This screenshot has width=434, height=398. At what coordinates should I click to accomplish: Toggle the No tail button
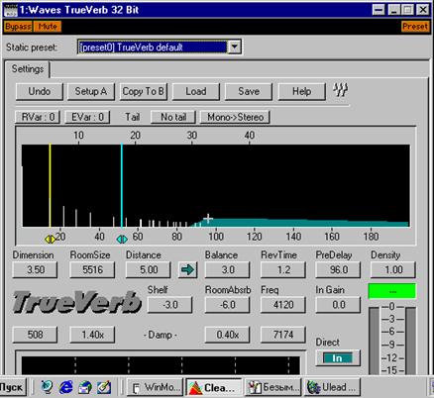coord(173,117)
